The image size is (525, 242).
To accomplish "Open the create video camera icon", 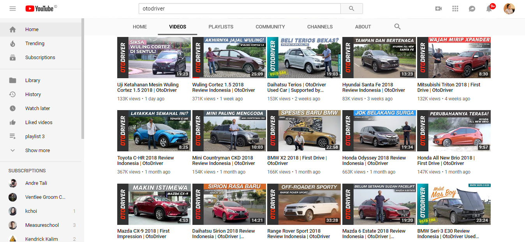I will pyautogui.click(x=439, y=9).
